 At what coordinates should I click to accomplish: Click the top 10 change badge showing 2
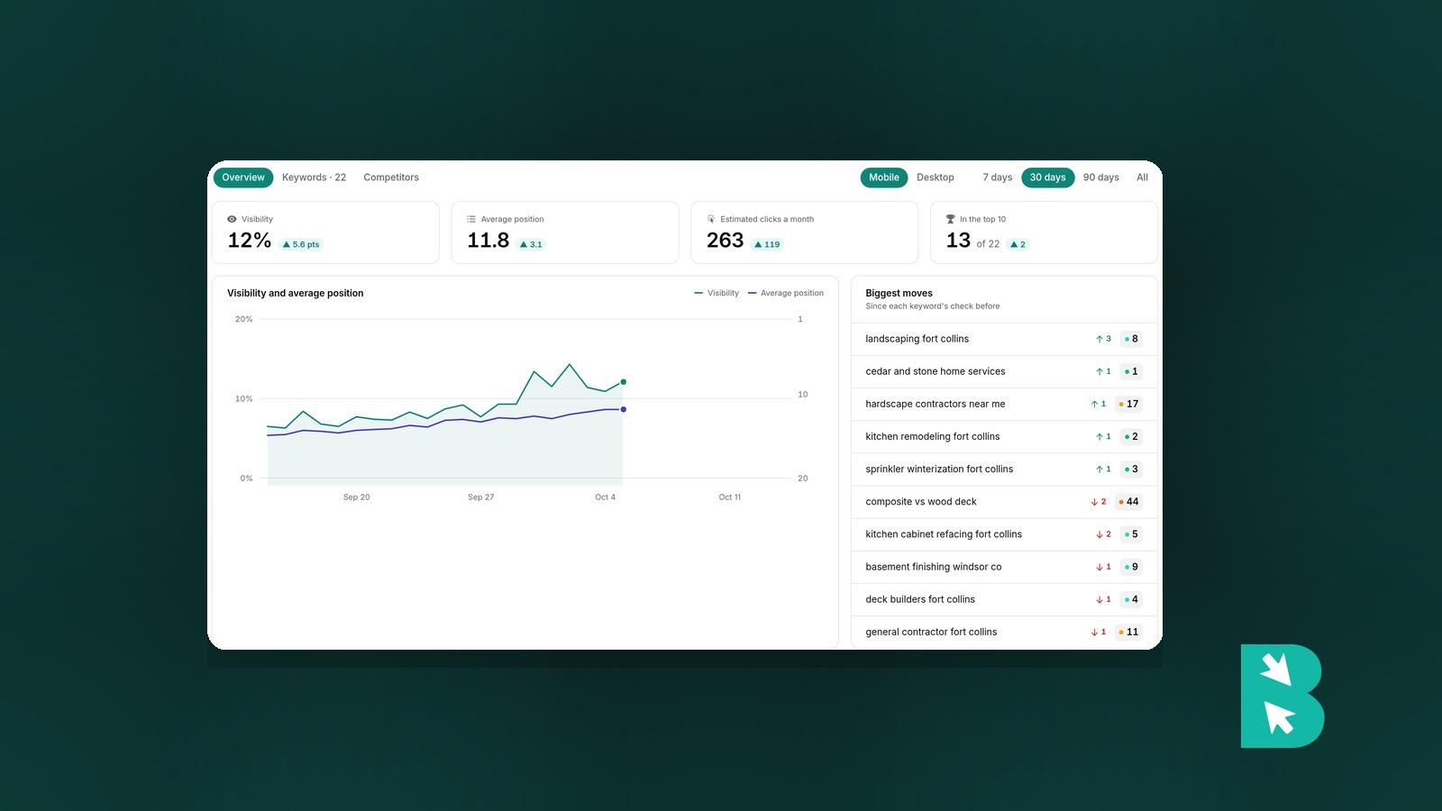point(1018,244)
